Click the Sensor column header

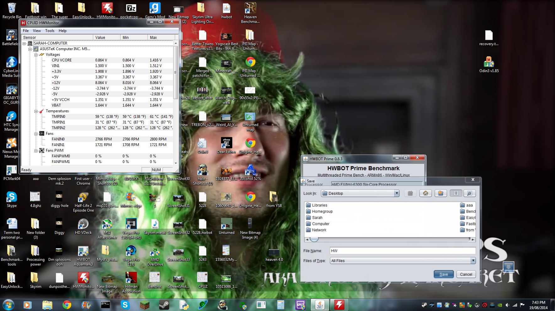[x=57, y=37]
